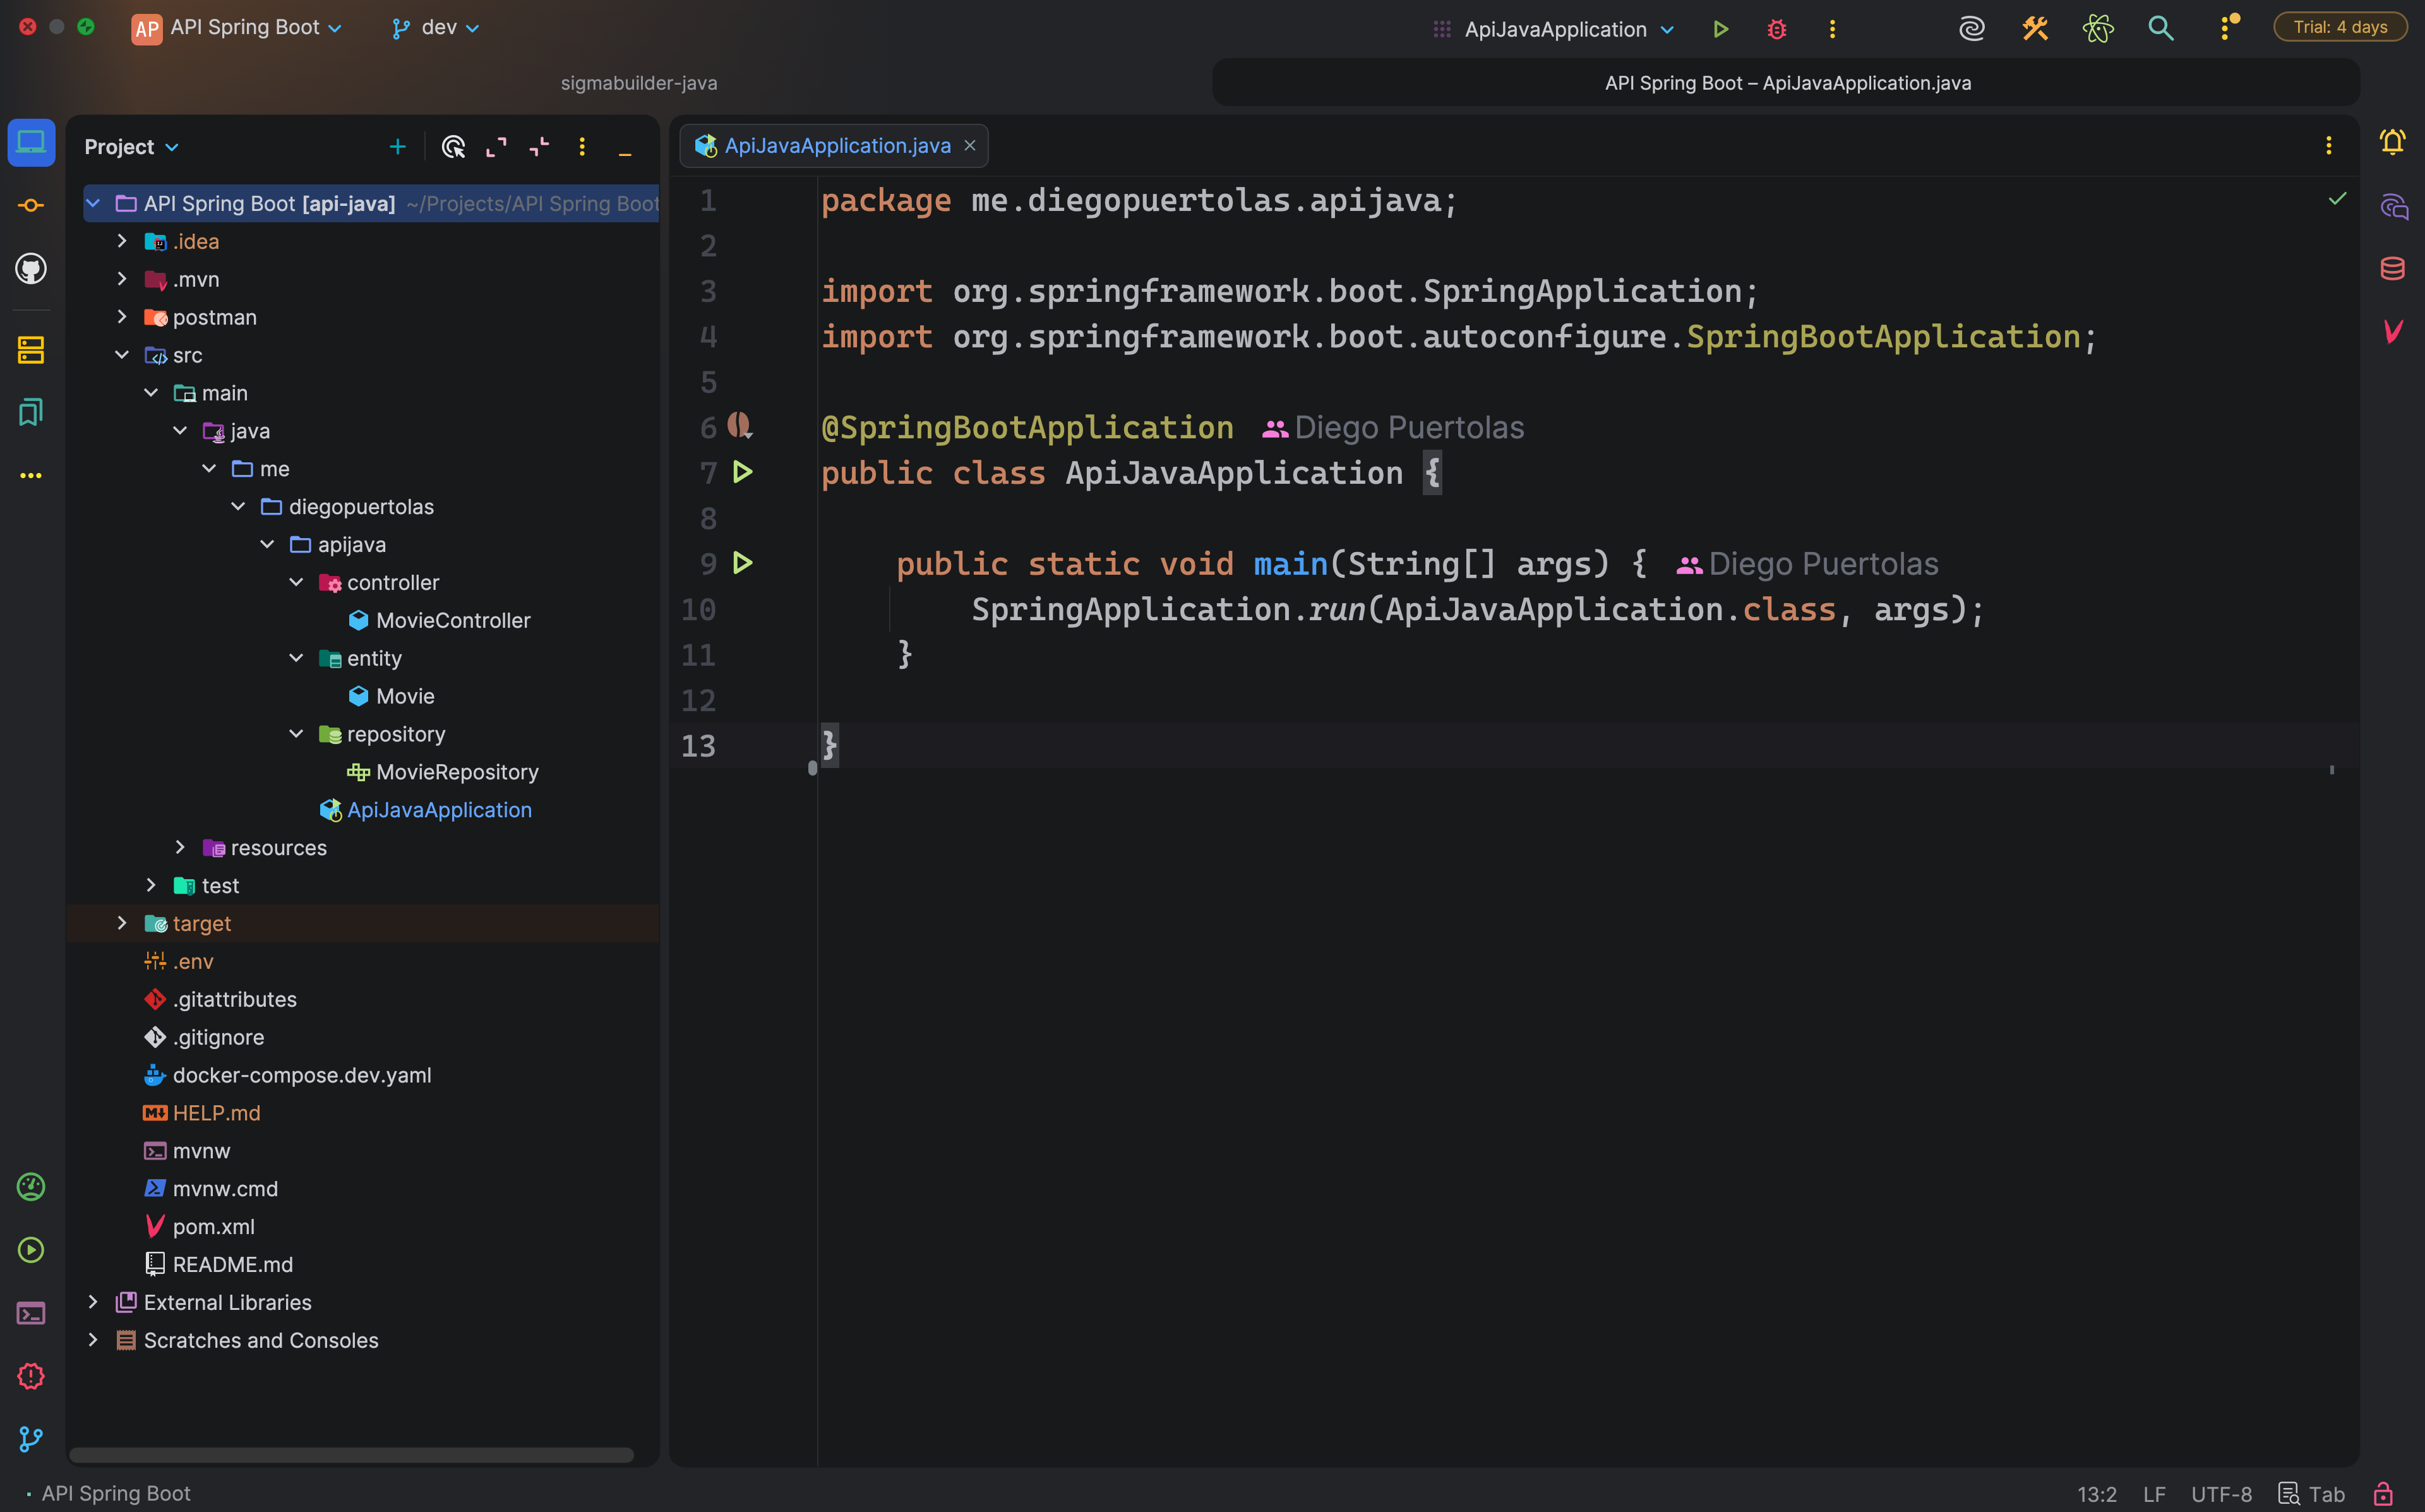Click the line separator LF in status bar
2425x1512 pixels.
[x=2154, y=1494]
